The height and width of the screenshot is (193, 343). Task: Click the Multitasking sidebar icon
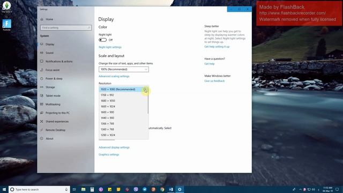point(42,104)
